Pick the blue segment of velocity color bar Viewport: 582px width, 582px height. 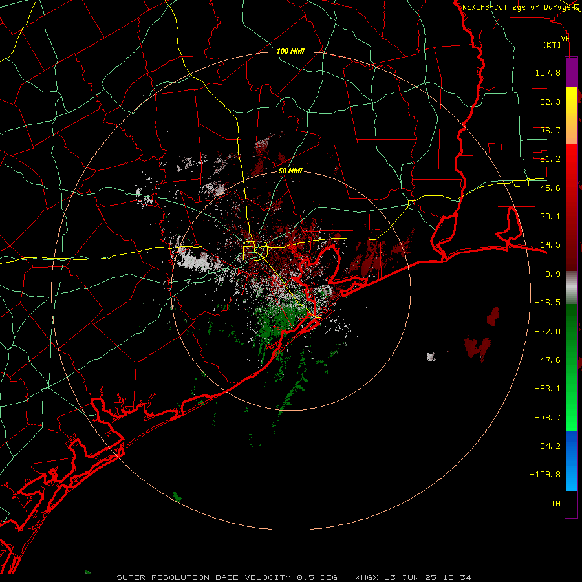pyautogui.click(x=571, y=461)
